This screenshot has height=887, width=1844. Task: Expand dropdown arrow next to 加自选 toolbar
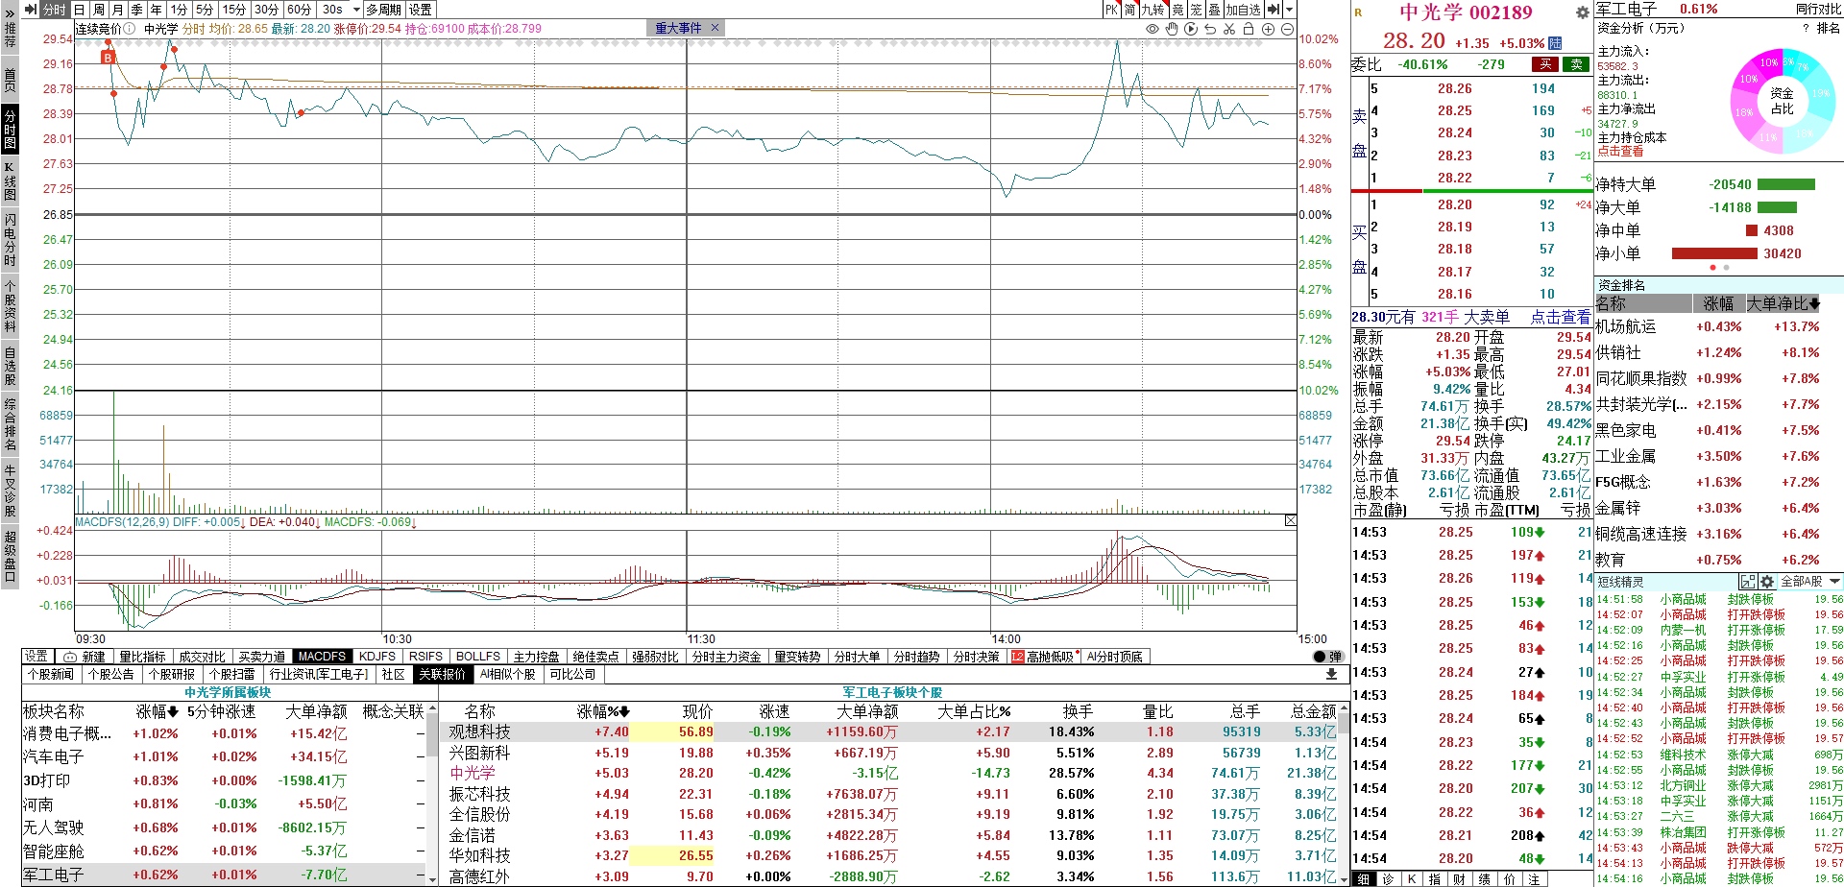tap(1288, 10)
